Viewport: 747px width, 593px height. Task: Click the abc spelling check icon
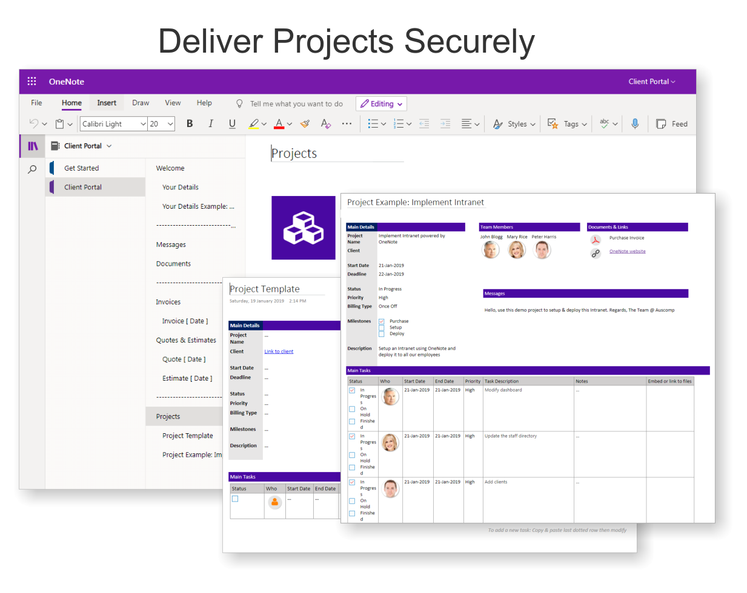coord(605,123)
